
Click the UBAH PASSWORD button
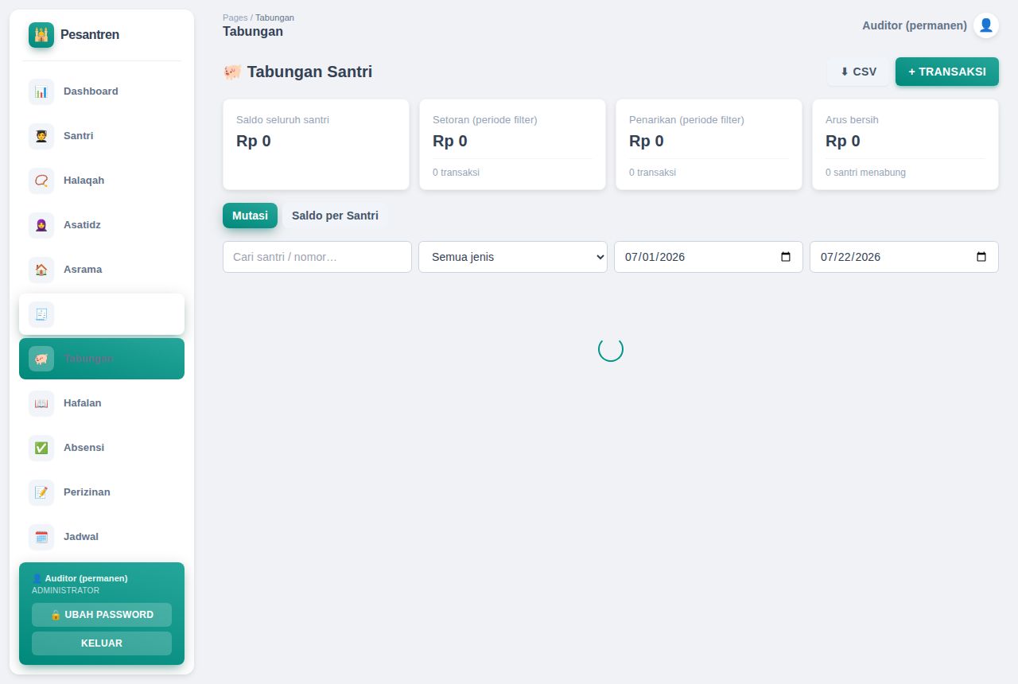click(x=102, y=615)
